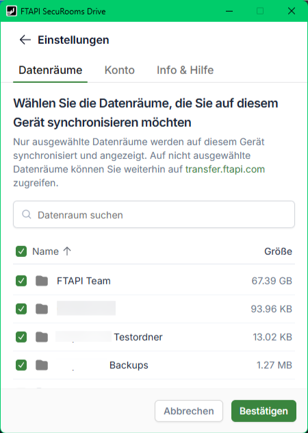Click the Backups folder name
The image size is (308, 433).
(x=129, y=365)
